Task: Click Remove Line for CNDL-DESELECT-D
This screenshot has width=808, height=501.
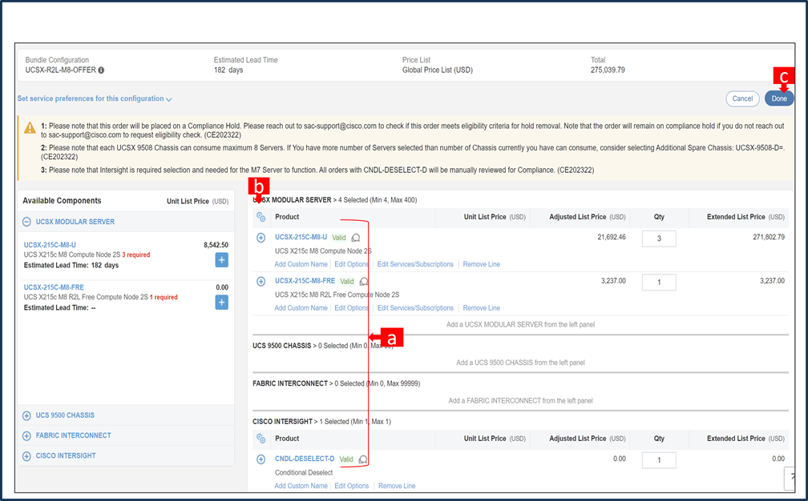Action: point(397,486)
